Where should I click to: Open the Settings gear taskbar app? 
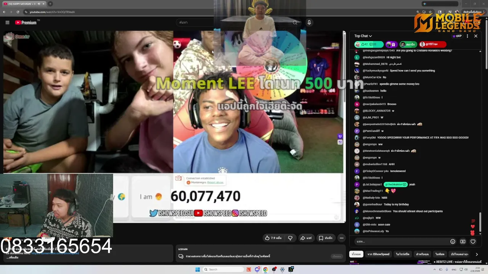(x=283, y=269)
